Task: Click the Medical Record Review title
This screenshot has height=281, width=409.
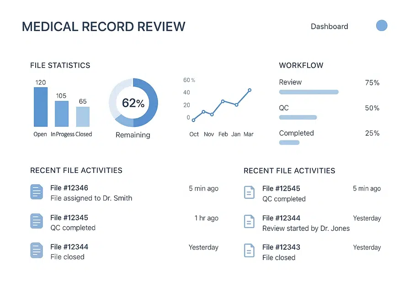Action: tap(104, 26)
